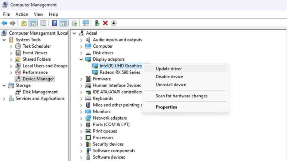The width and height of the screenshot is (287, 161).
Task: Expand the Human Interface Devices category
Action: [x=81, y=86]
